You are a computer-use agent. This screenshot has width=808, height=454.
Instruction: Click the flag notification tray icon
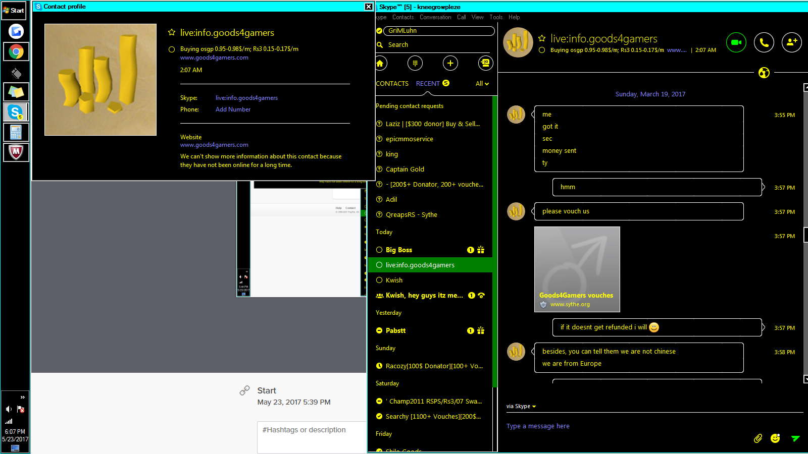[21, 409]
